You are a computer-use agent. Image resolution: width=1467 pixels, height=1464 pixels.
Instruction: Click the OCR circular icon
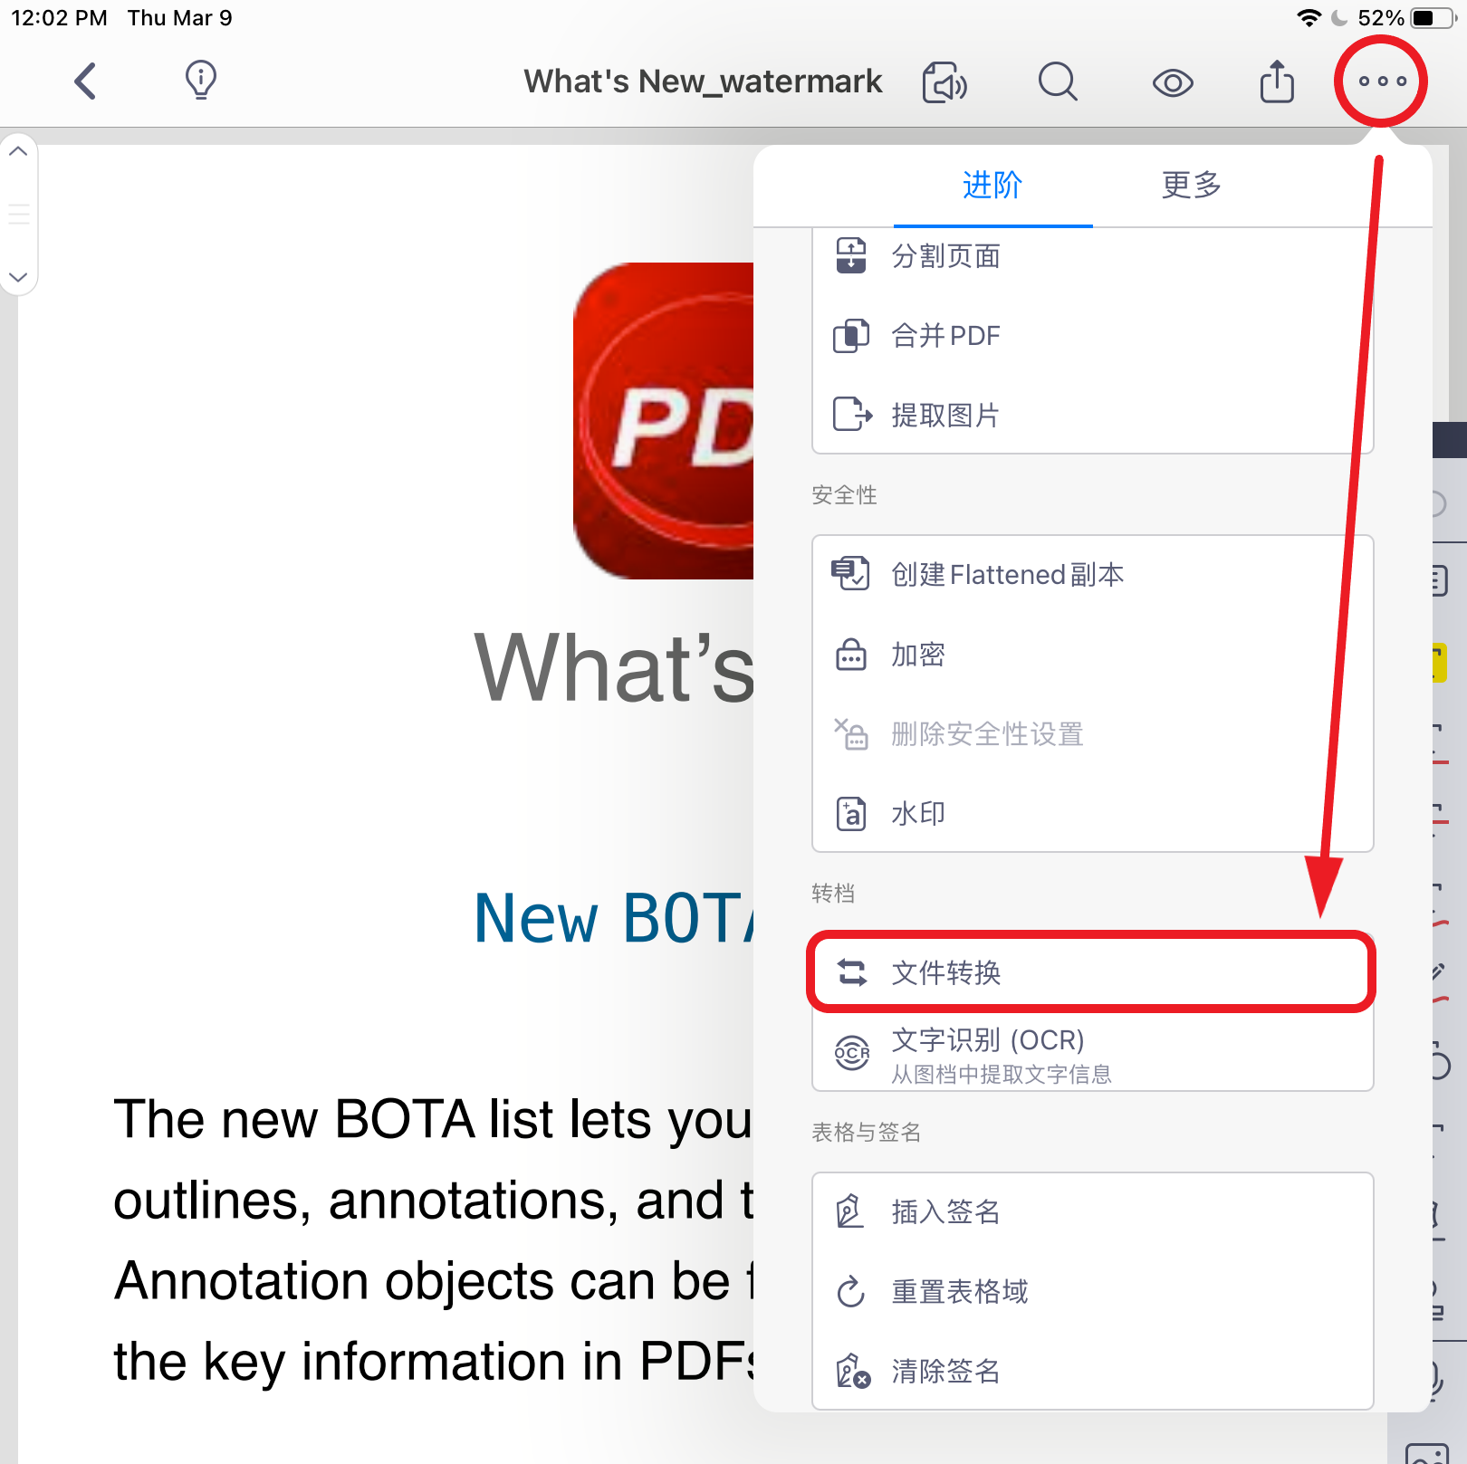coord(852,1053)
